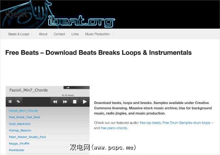This screenshot has width=220, height=155.
Task: Open the free piano chords link
Action: pyautogui.click(x=114, y=128)
